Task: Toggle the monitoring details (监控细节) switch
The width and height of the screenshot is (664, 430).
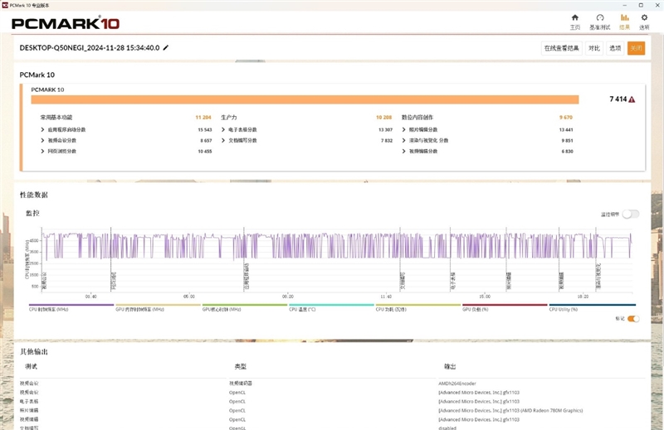Action: point(632,214)
